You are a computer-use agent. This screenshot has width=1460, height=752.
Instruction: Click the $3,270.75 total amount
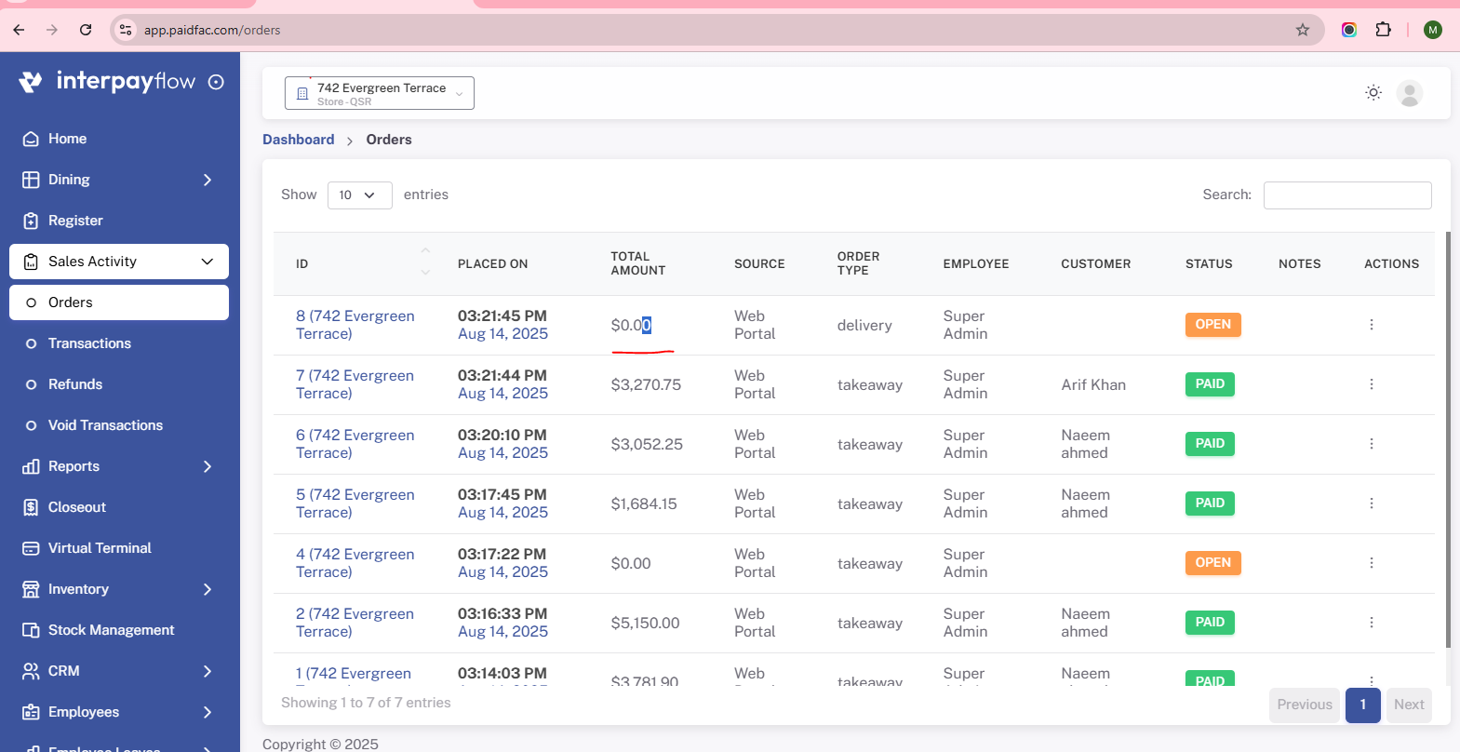(x=646, y=384)
